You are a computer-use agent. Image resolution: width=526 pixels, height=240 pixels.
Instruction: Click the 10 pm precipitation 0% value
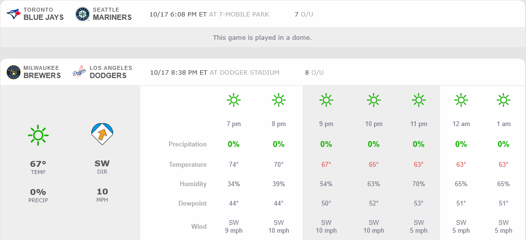click(x=373, y=144)
